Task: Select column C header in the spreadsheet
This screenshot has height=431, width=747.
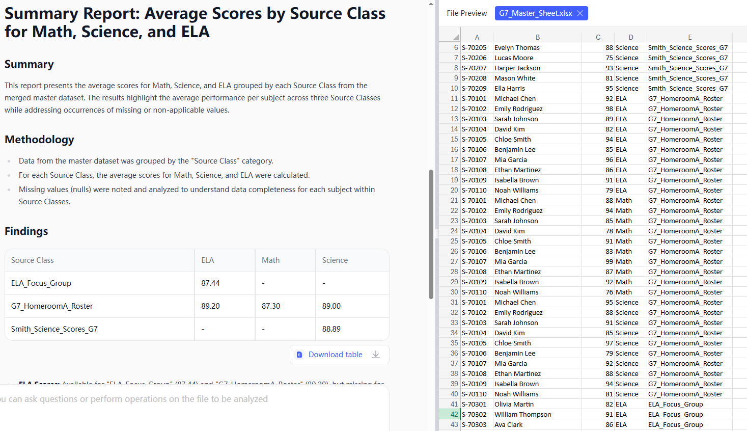Action: click(598, 37)
